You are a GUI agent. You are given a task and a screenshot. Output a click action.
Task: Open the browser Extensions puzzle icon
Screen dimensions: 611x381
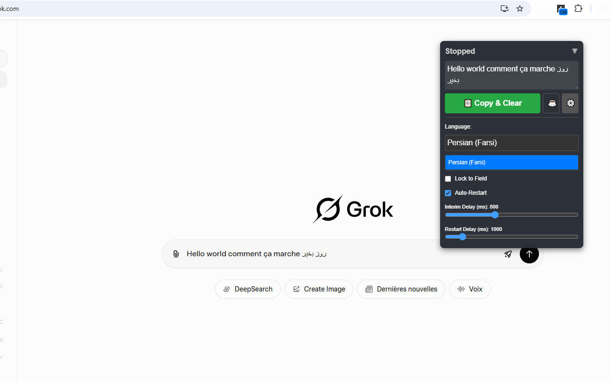(x=578, y=9)
